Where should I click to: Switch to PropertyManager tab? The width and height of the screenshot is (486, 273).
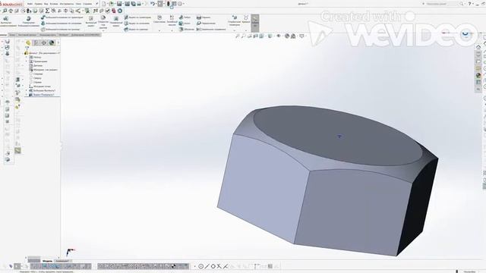tap(36, 43)
